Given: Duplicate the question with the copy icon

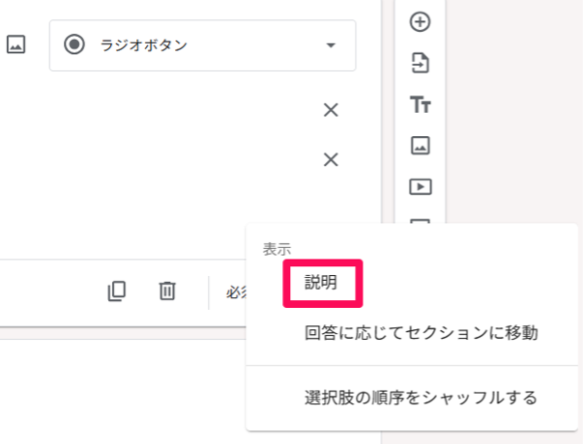Looking at the screenshot, I should coord(117,291).
